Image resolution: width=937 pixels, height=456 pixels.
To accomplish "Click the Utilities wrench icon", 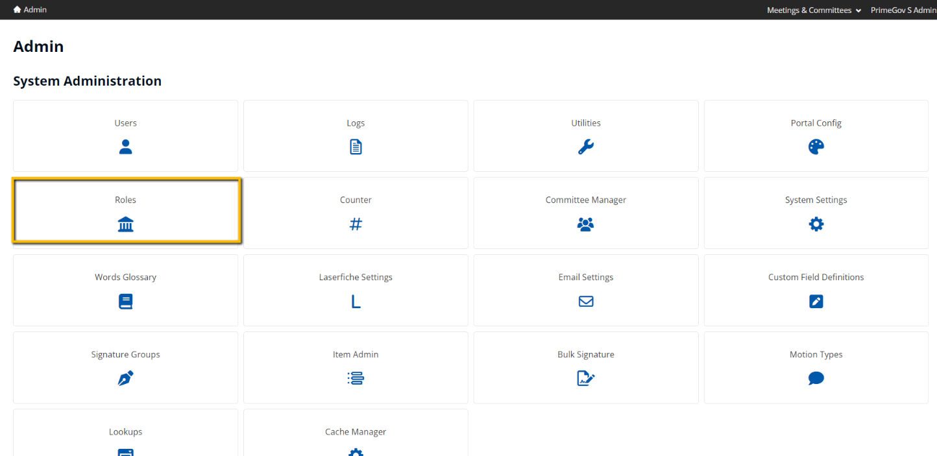I will tap(586, 147).
